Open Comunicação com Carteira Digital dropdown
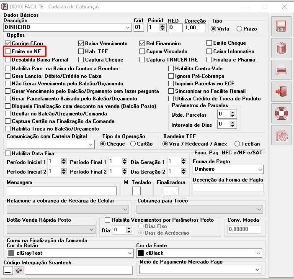The height and width of the screenshot is (279, 294). tap(91, 144)
